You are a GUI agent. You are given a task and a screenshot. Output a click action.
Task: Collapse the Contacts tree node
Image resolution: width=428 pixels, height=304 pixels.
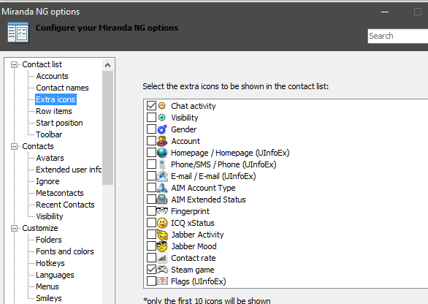(x=14, y=146)
